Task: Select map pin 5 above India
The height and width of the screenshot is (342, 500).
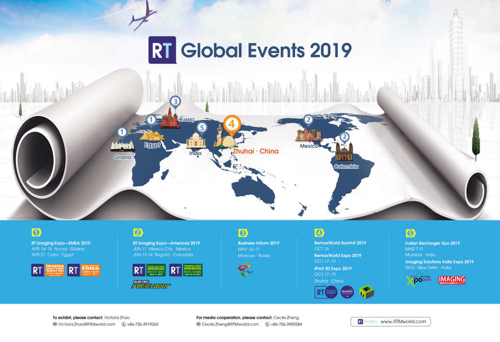Action: [201, 128]
